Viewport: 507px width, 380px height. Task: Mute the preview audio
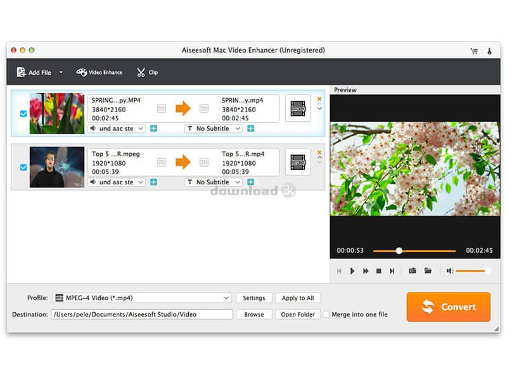pos(450,271)
